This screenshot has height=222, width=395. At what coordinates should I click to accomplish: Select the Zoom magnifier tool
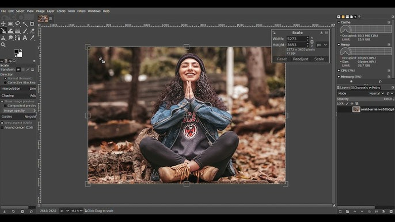click(x=3, y=45)
